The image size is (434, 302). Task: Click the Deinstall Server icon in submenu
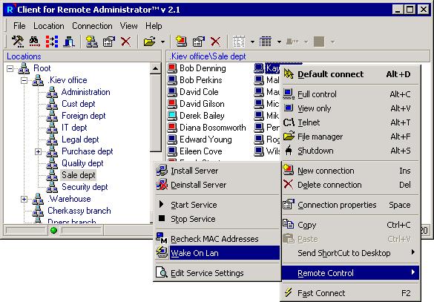pos(162,185)
